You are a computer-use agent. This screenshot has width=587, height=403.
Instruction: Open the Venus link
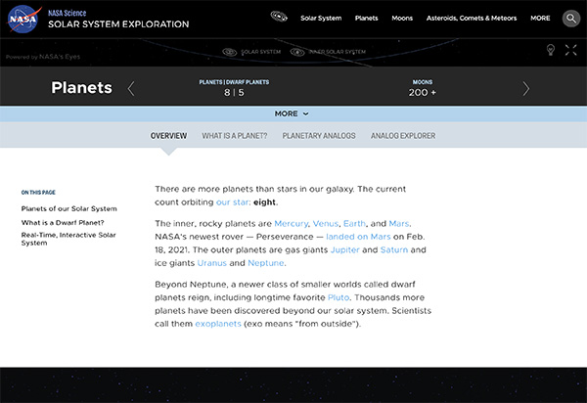point(326,223)
